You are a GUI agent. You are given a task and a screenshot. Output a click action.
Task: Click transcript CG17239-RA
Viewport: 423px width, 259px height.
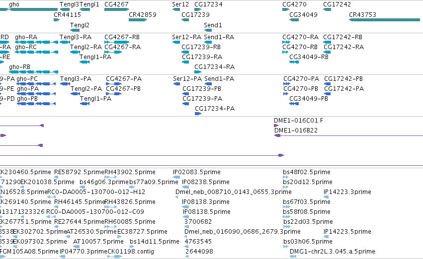point(202,57)
